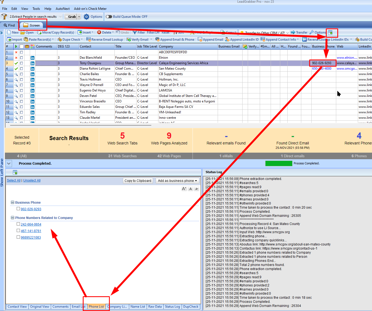This screenshot has width=372, height=311.
Task: Increase font size with A+ icon
Action: point(184,189)
